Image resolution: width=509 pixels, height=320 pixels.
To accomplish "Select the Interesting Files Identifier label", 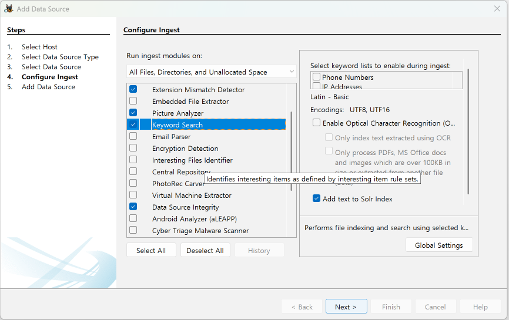I will pos(192,160).
